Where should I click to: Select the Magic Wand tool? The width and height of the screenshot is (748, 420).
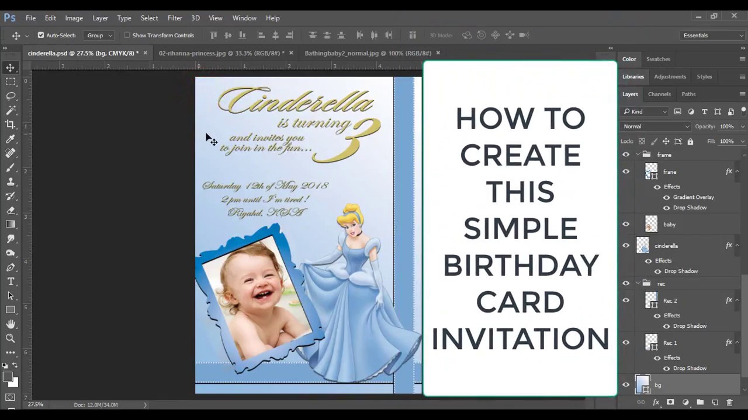coord(11,110)
